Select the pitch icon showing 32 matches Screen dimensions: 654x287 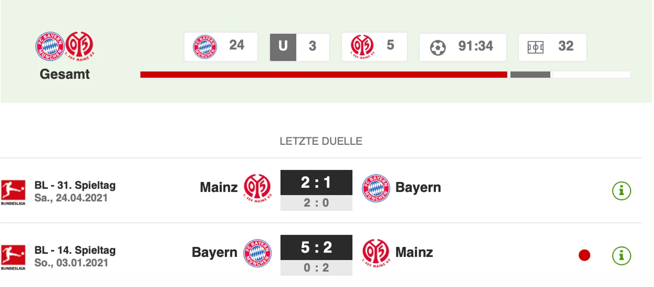(535, 47)
